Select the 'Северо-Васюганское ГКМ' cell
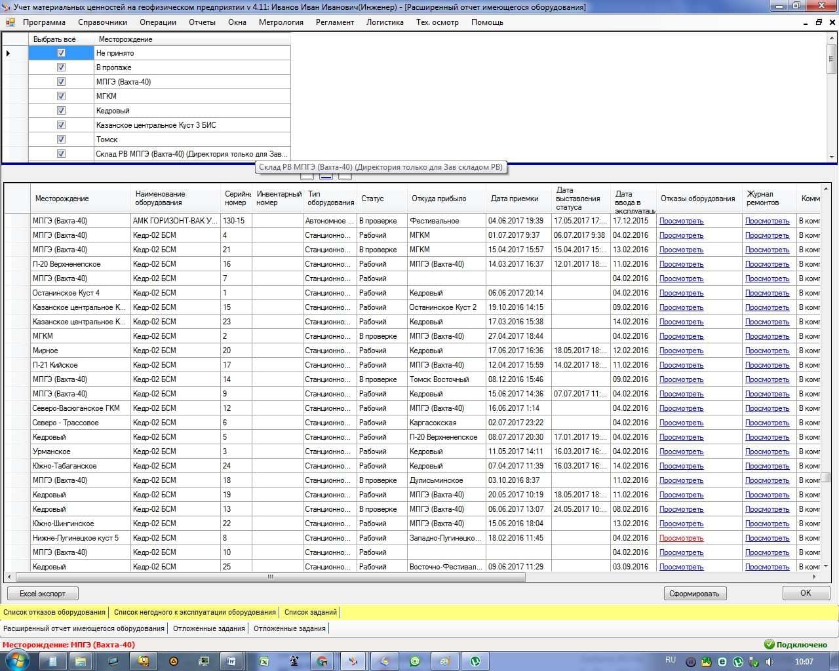Screen dimensions: 839x671 pyautogui.click(x=80, y=408)
